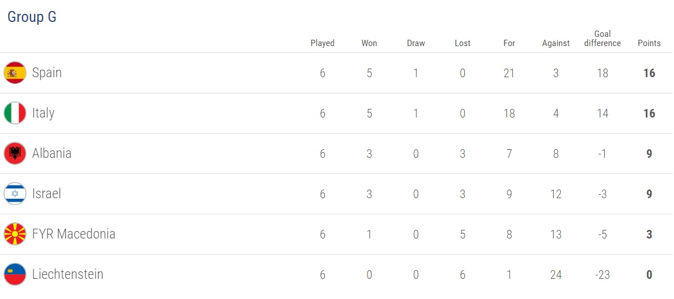The height and width of the screenshot is (299, 674).
Task: Click the Albania flag icon
Action: pyautogui.click(x=15, y=154)
